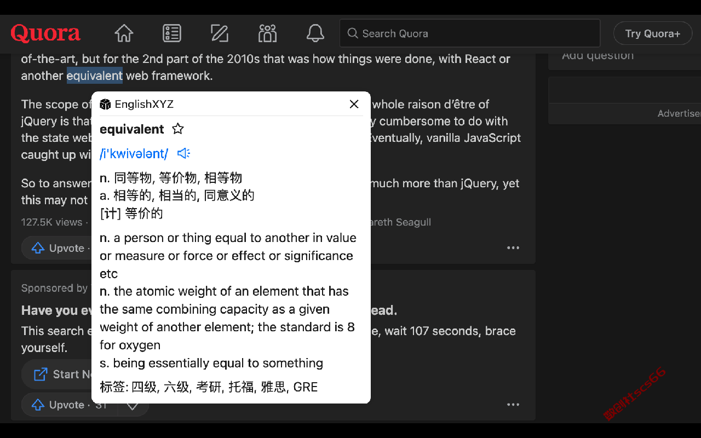Open the Spaces people icon
Screen dimensions: 701x438
(x=267, y=33)
